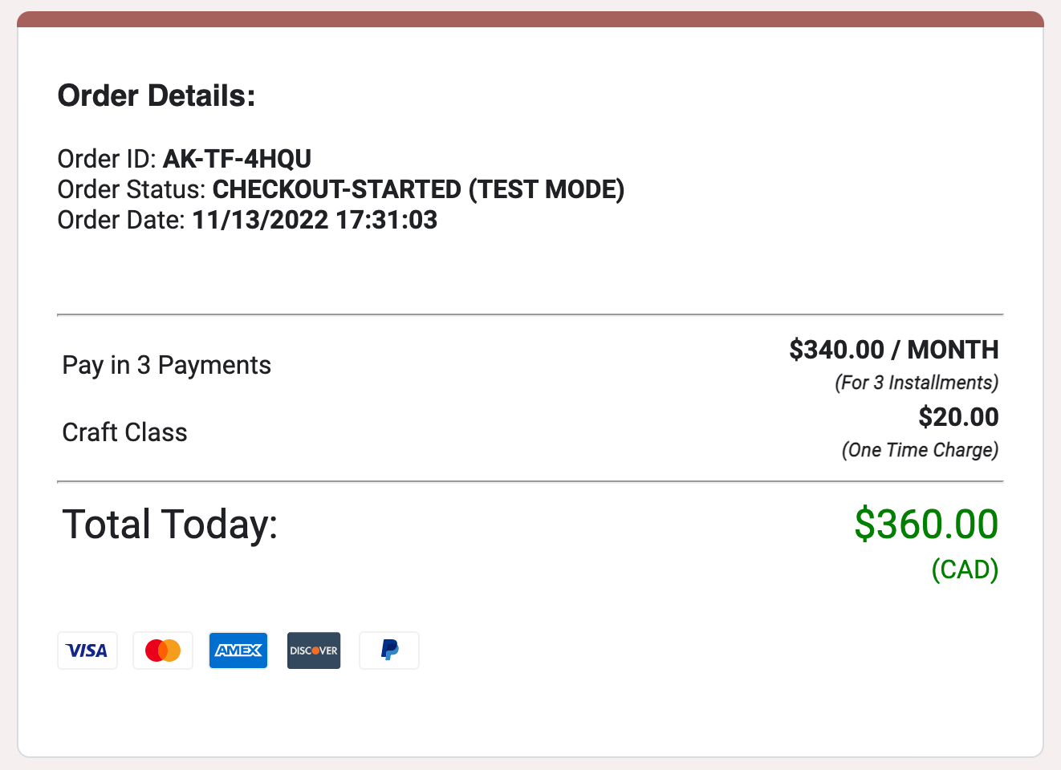This screenshot has width=1061, height=770.
Task: Select the Mastercard payment icon
Action: [x=162, y=650]
